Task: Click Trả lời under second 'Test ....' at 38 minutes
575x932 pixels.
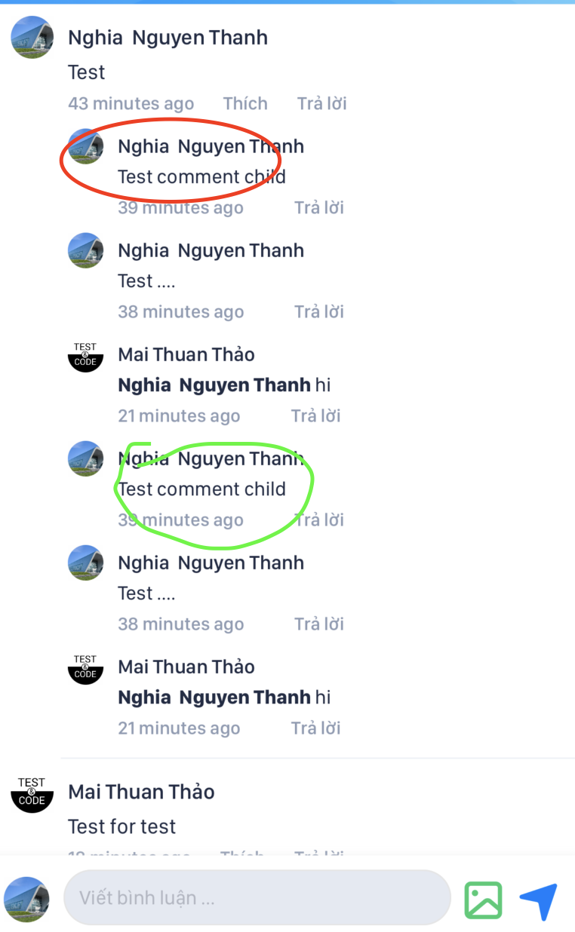Action: pos(319,624)
